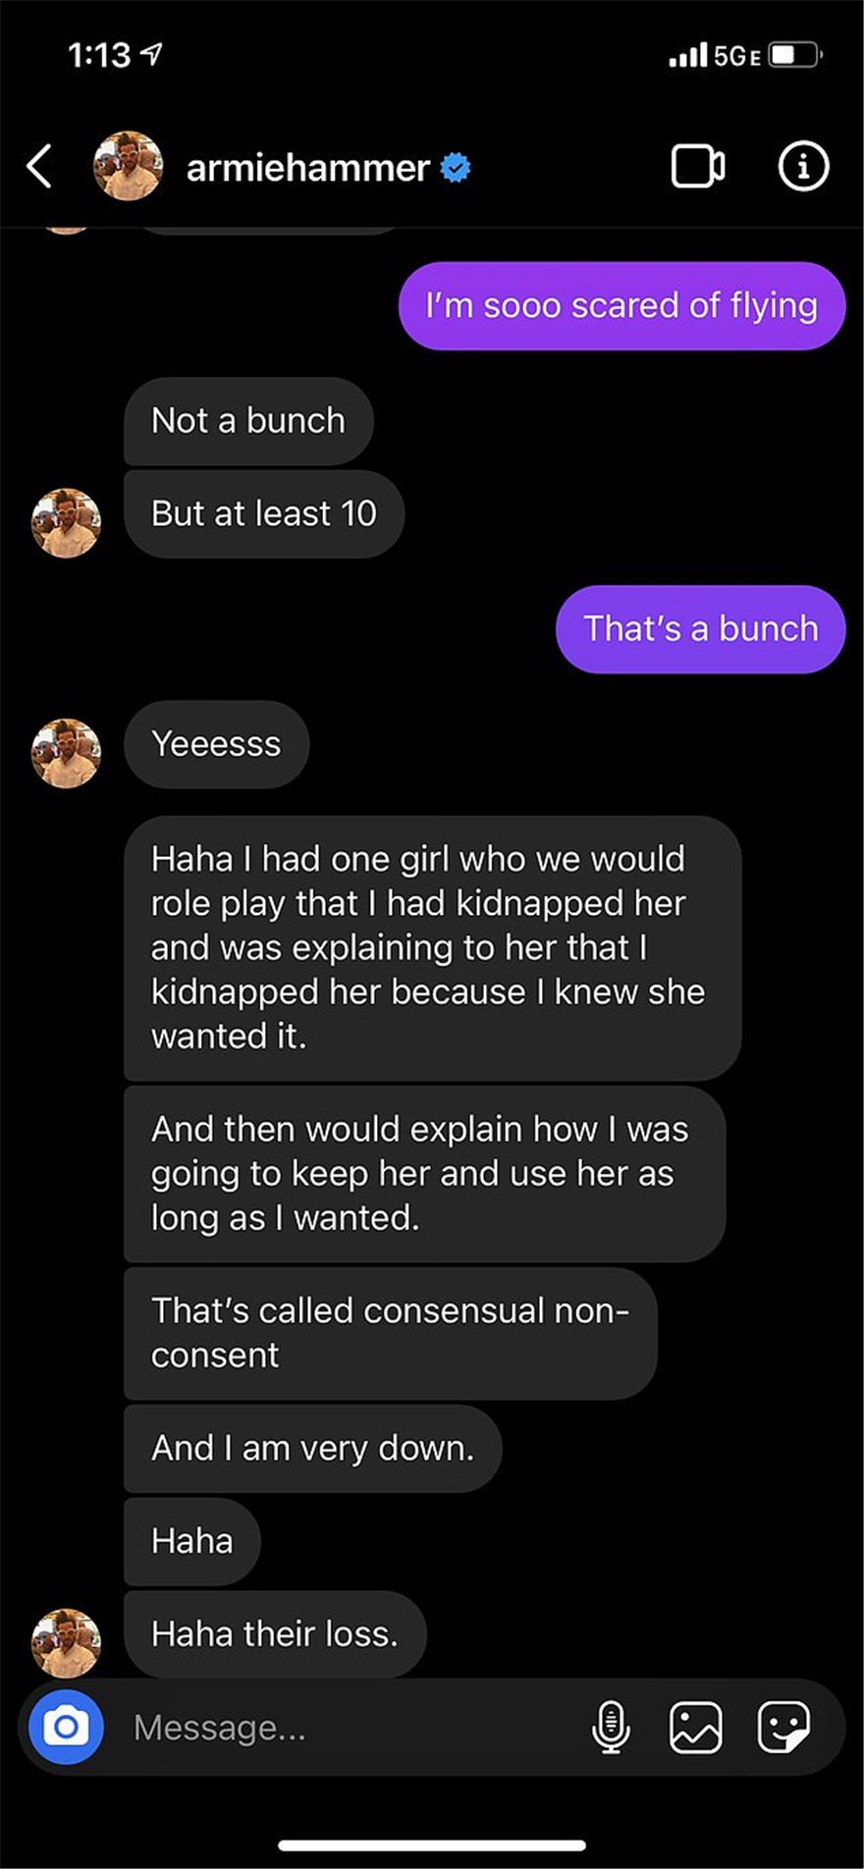Tap the 'Not a bunch' message bubble
Image resolution: width=864 pixels, height=1869 pixels.
248,421
